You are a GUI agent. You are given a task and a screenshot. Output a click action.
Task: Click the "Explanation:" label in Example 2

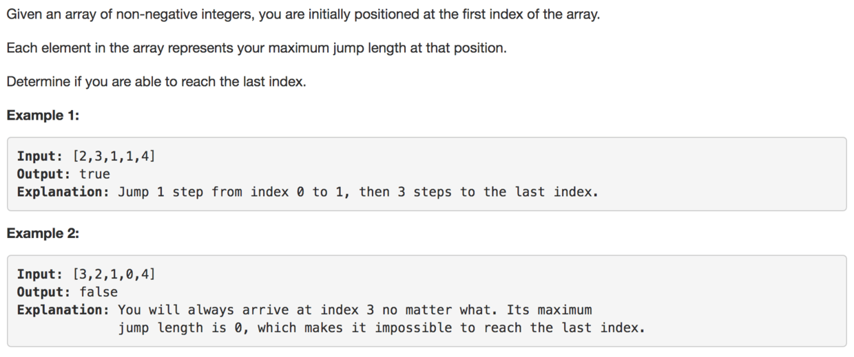(x=63, y=310)
